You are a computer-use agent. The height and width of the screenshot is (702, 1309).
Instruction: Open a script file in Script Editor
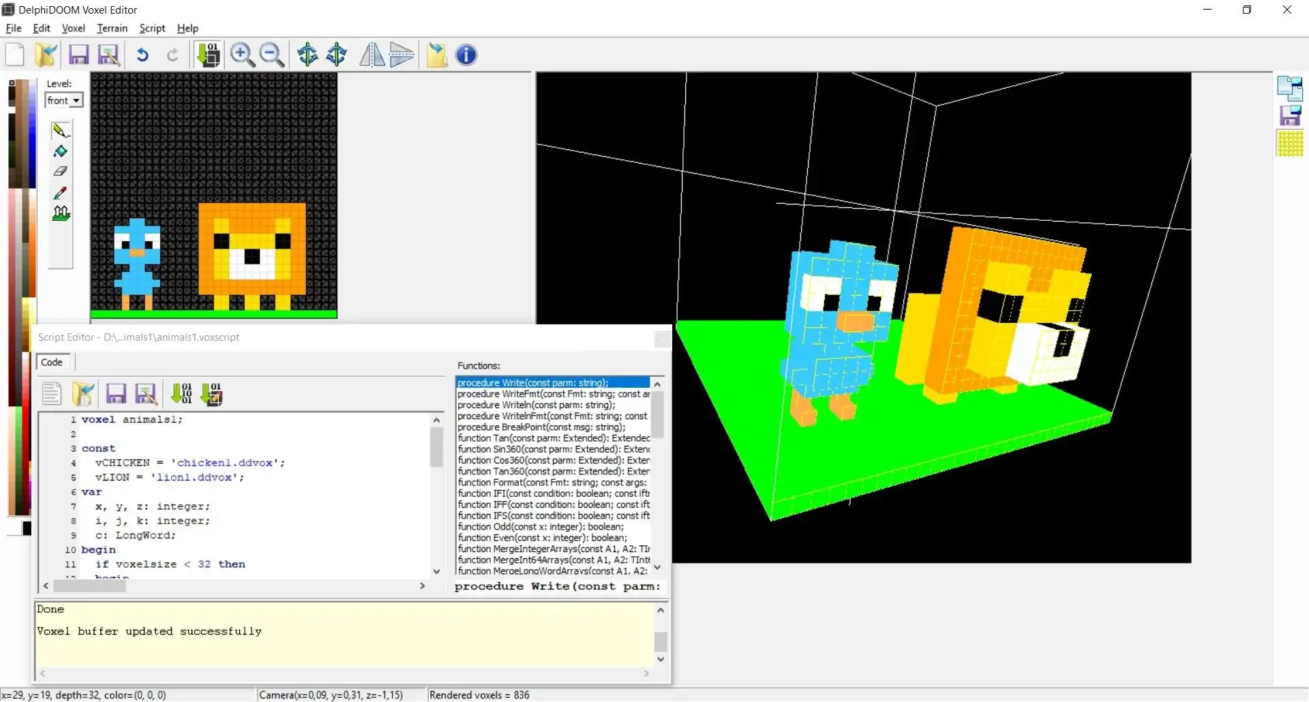[82, 393]
